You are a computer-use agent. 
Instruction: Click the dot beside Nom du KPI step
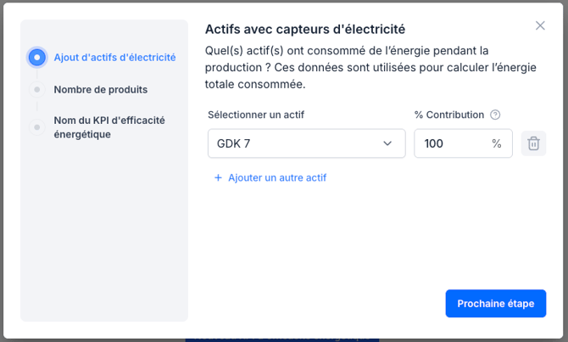[37, 127]
